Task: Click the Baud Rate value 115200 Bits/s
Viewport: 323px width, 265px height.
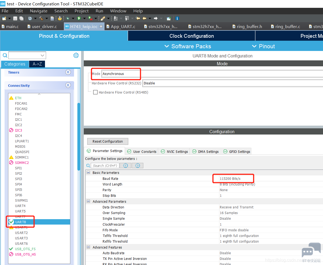Action: 230,179
